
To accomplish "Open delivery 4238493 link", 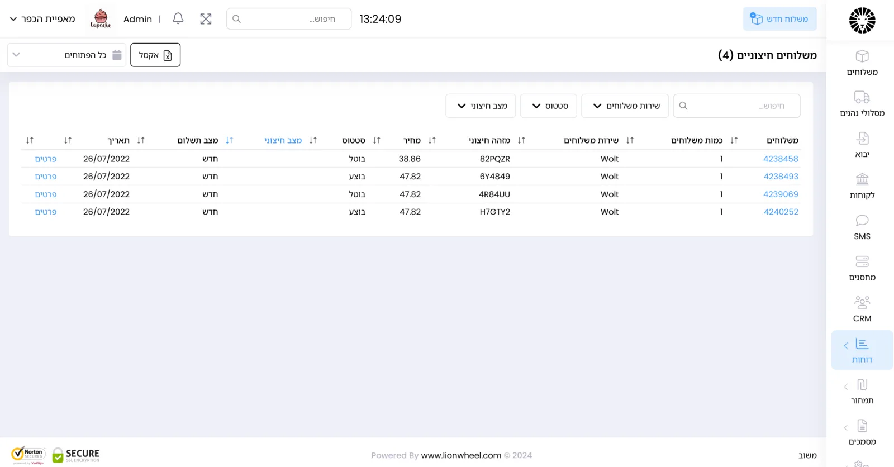I will [781, 177].
